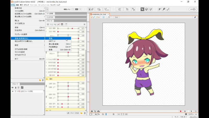Click テンプレートを適用 menu entry

click(28, 34)
